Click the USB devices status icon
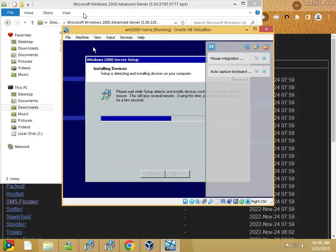 point(210,201)
